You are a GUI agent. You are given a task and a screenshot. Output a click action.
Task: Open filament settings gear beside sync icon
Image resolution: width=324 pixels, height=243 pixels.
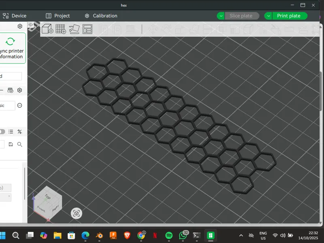[19, 90]
